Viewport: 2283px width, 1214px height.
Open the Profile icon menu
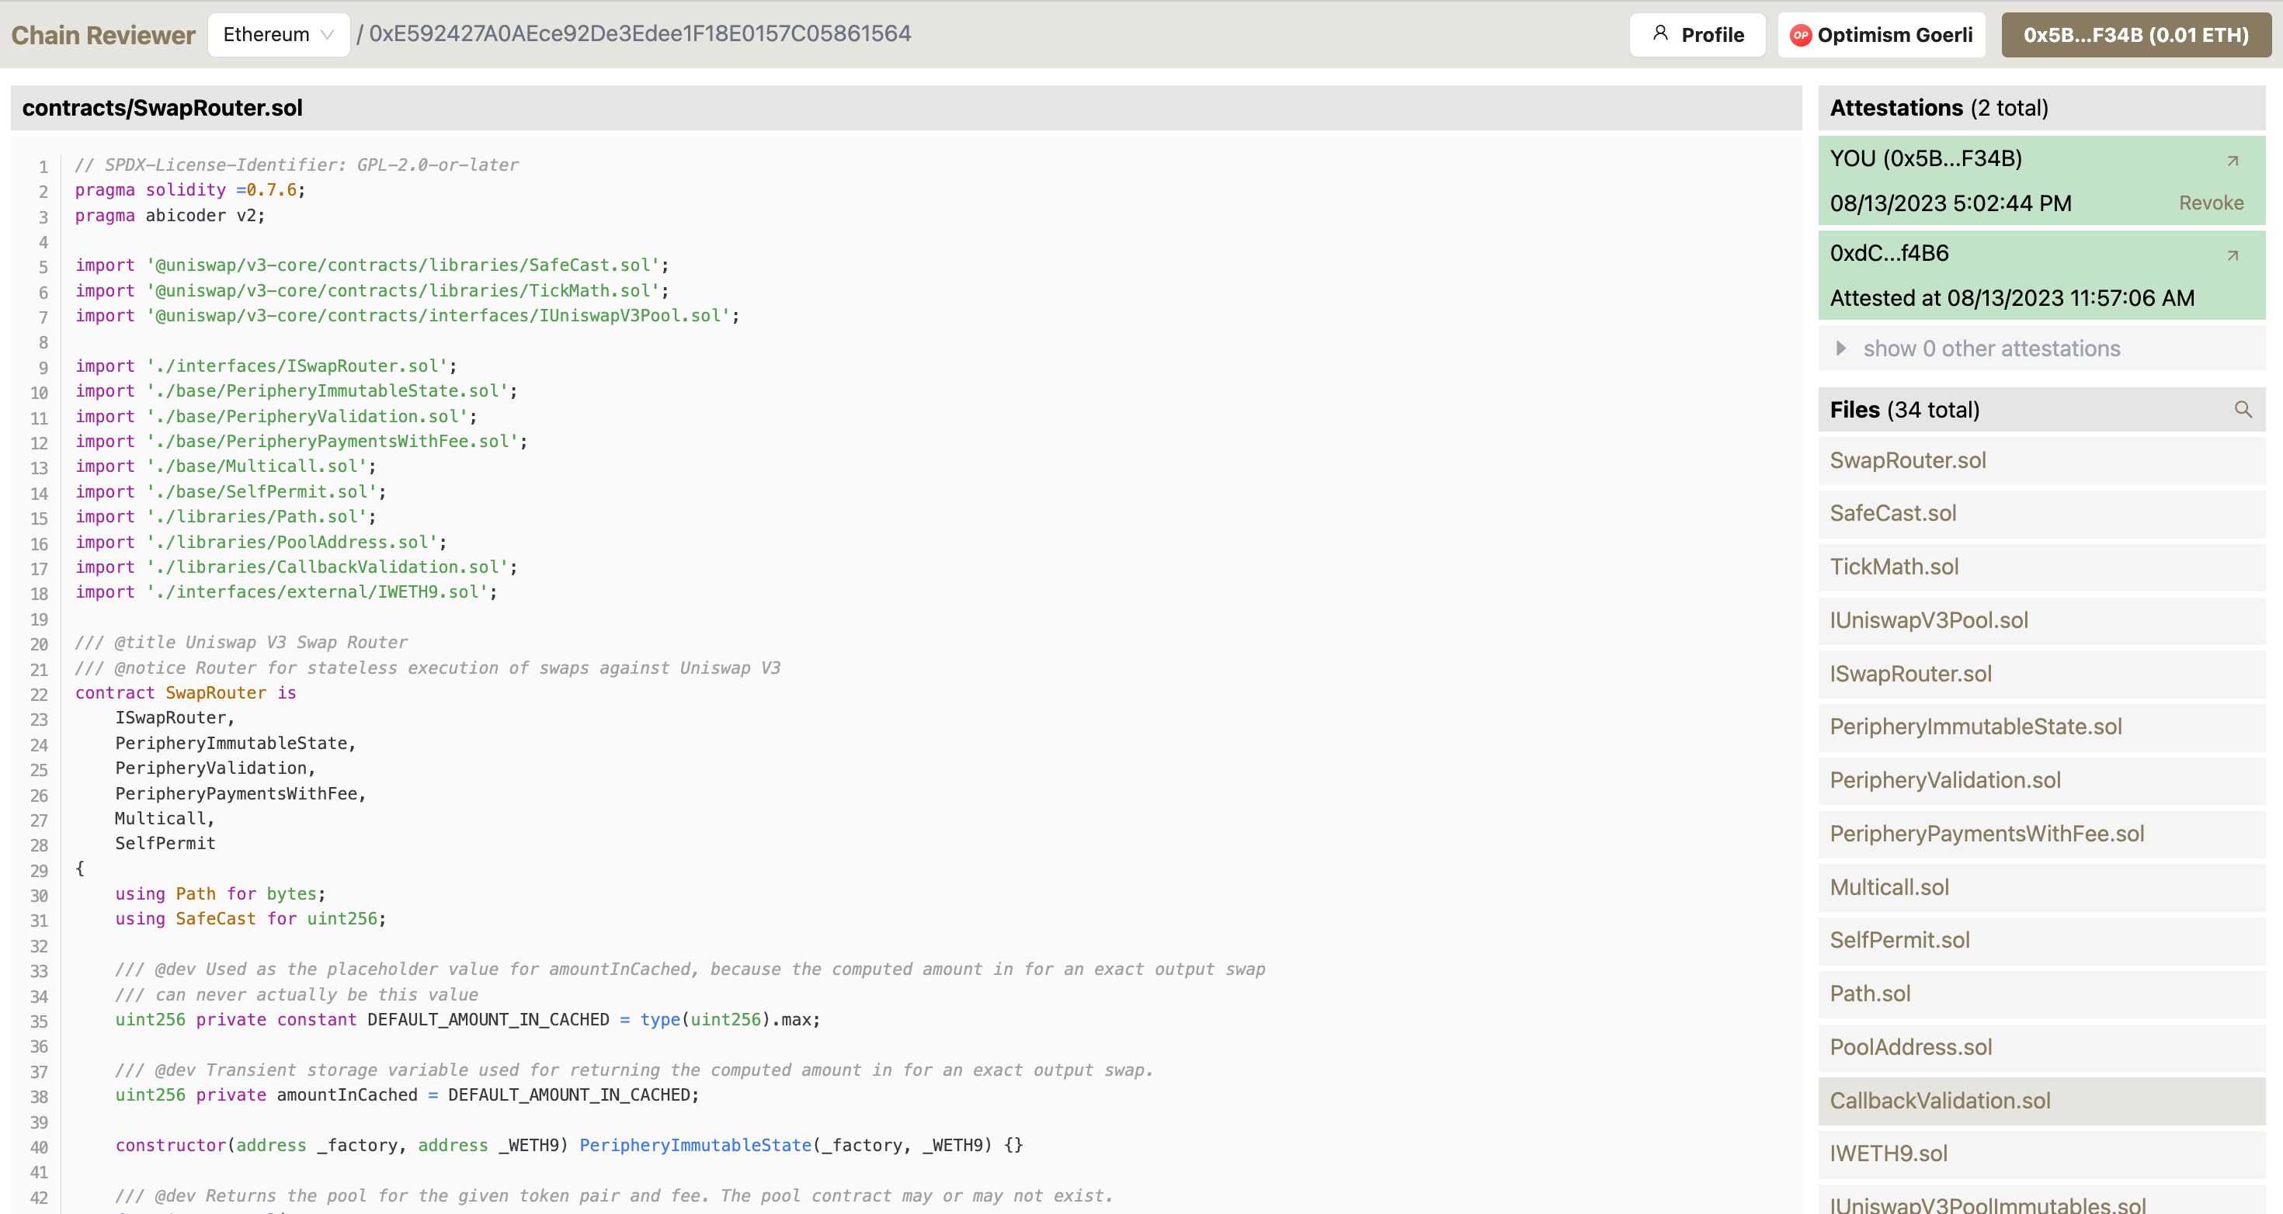[1699, 33]
